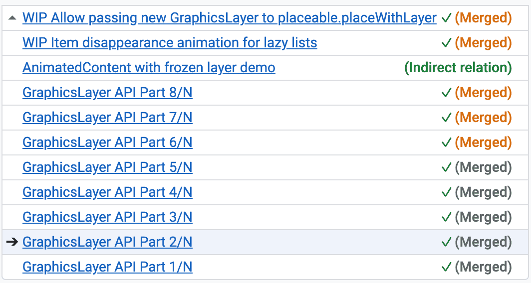Click orange Merged status on Part 6/N

[x=483, y=142]
